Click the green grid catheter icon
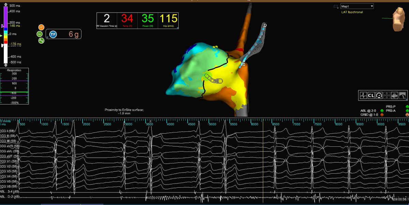Viewport: 409px width, 205px height. [x=39, y=34]
